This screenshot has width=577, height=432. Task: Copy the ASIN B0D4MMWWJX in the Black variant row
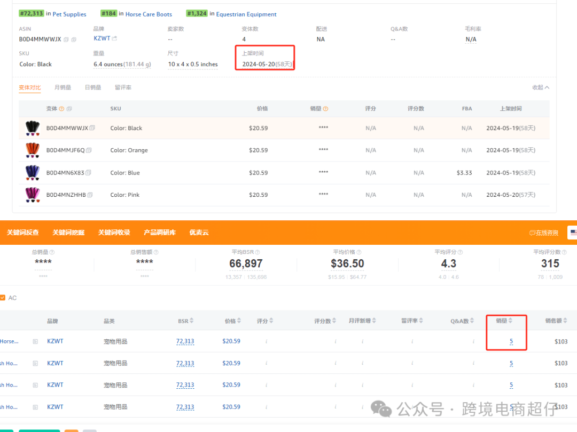click(92, 128)
